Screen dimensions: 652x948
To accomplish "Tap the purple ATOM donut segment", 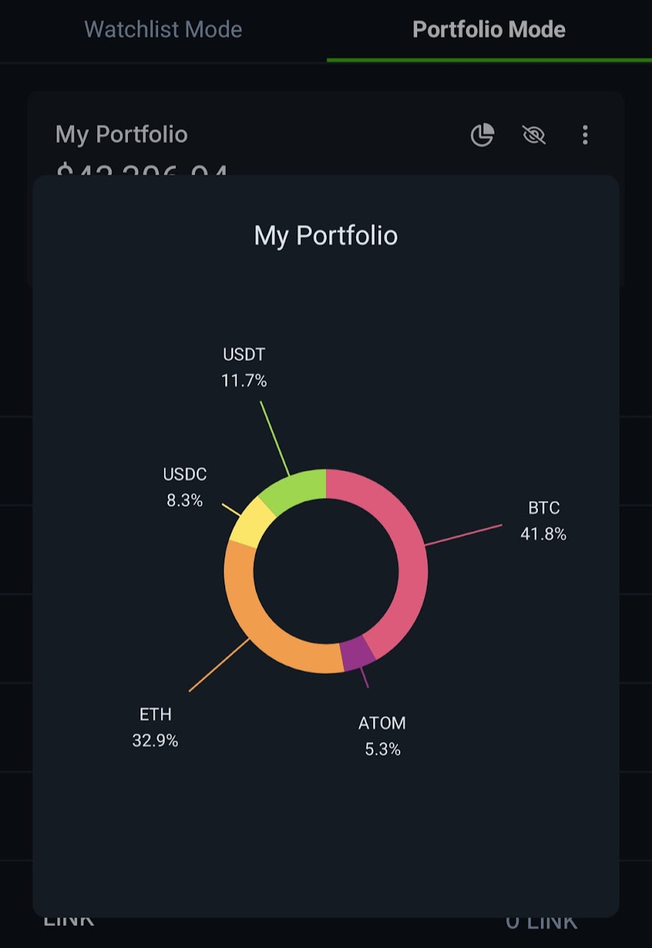I will point(356,653).
